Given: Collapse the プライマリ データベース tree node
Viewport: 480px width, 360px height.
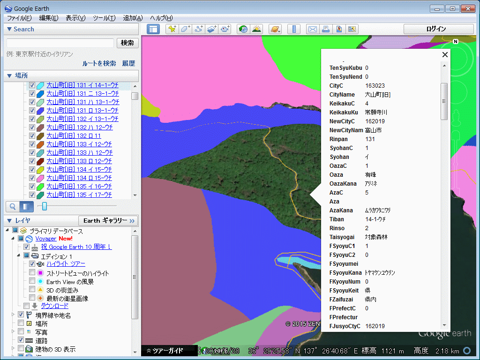Looking at the screenshot, I should [7, 230].
